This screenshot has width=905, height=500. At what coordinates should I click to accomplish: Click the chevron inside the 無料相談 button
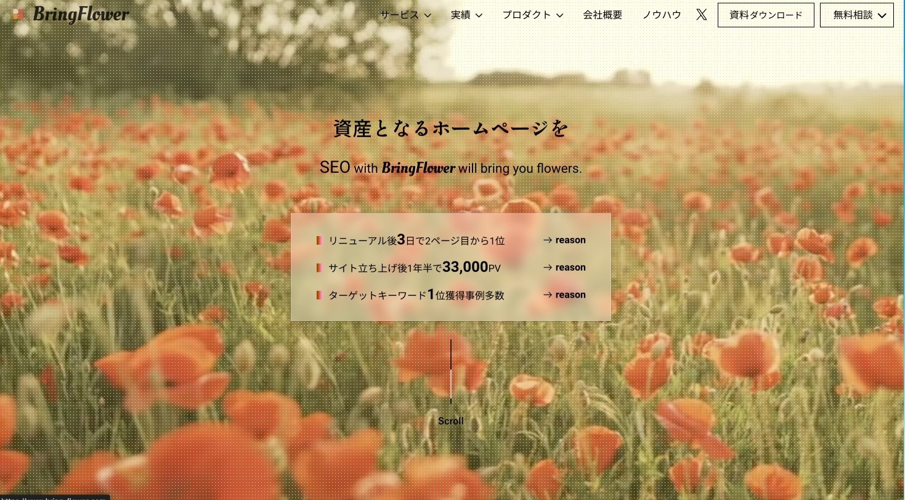(882, 15)
